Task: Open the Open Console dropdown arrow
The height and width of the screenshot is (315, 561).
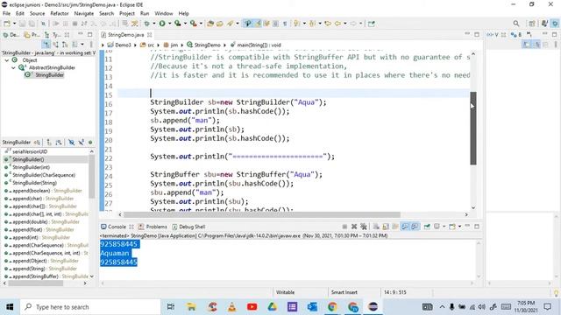Action: pyautogui.click(x=459, y=227)
